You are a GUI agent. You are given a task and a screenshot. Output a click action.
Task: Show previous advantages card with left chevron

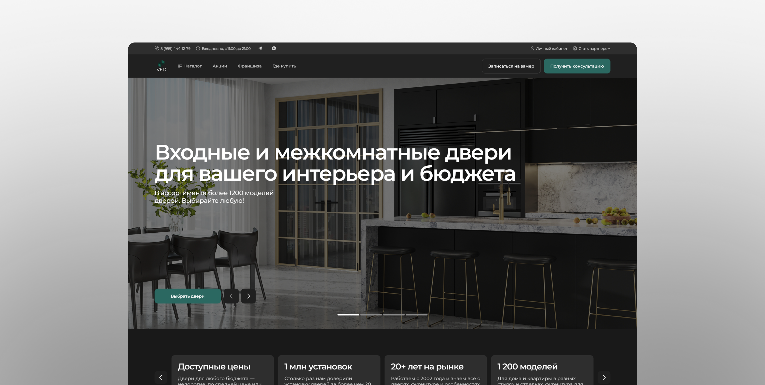161,377
